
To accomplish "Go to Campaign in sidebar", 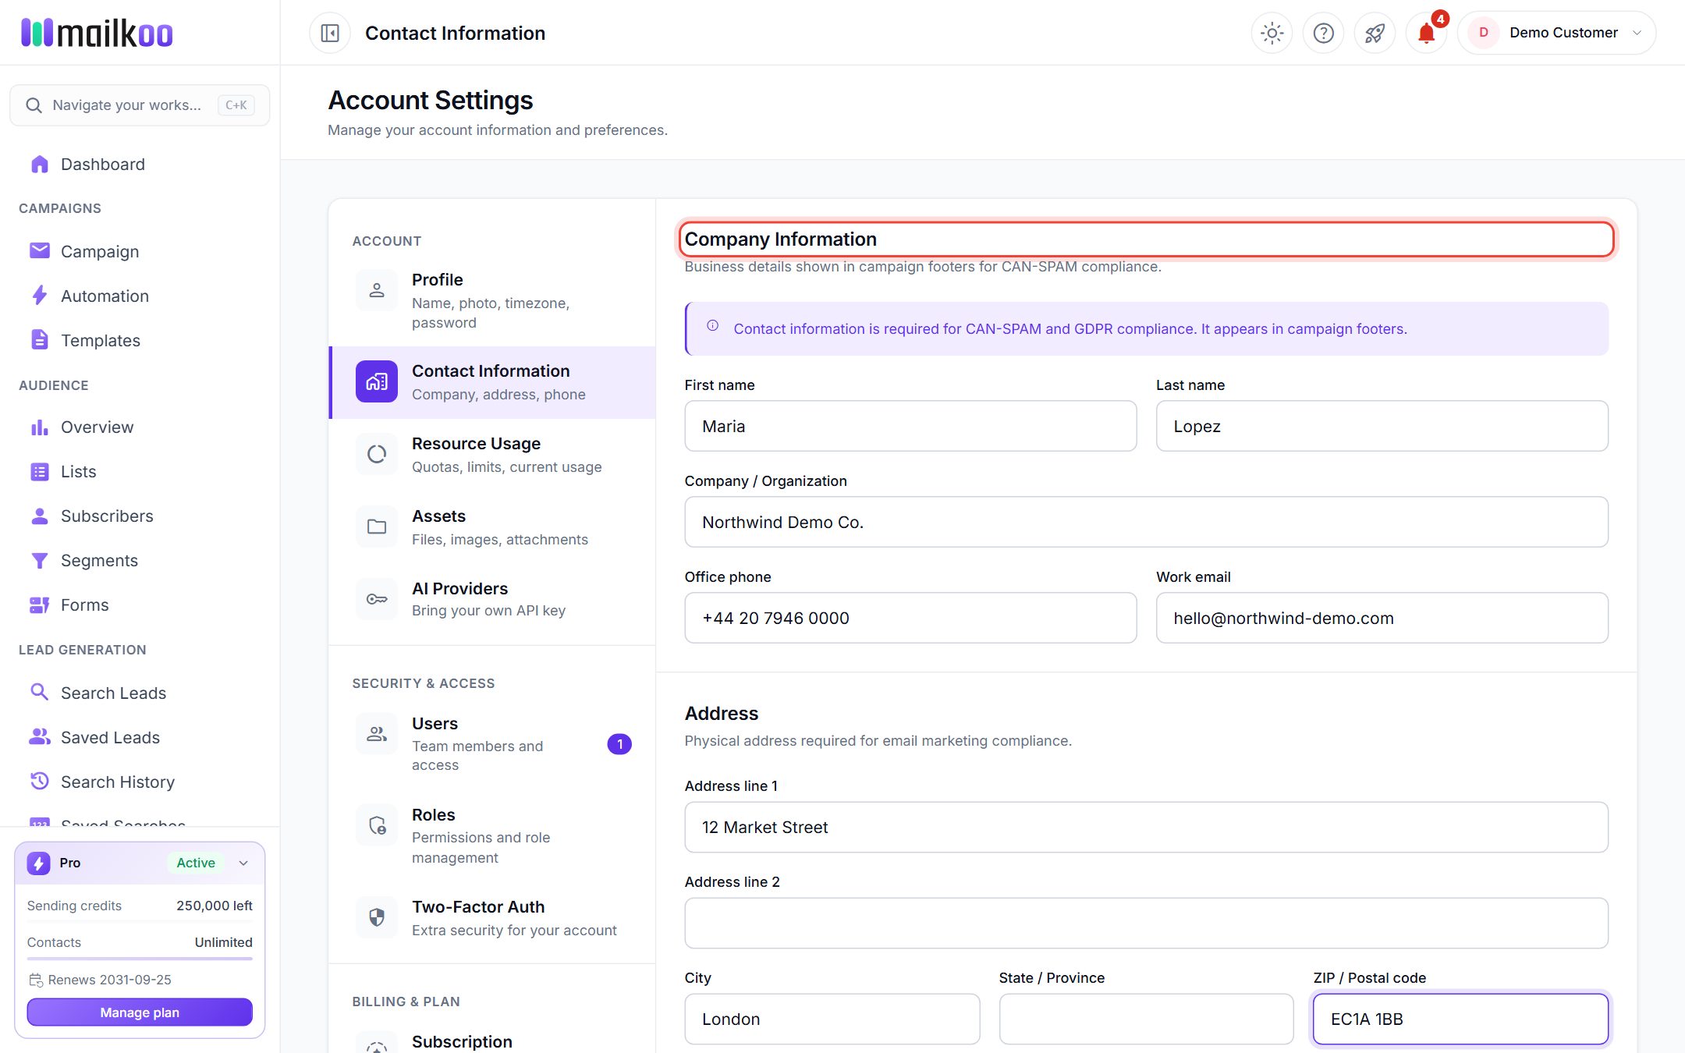I will point(140,251).
